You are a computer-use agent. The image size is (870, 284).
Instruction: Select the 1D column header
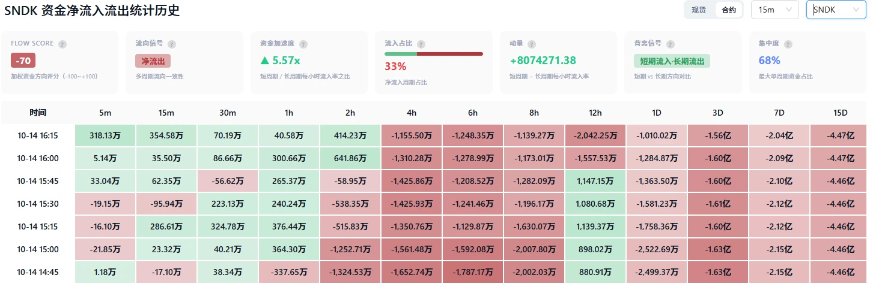click(x=657, y=113)
